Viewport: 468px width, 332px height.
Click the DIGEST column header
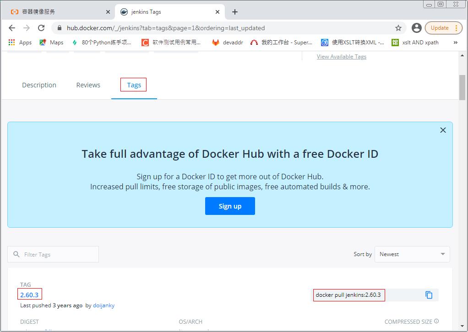[30, 322]
